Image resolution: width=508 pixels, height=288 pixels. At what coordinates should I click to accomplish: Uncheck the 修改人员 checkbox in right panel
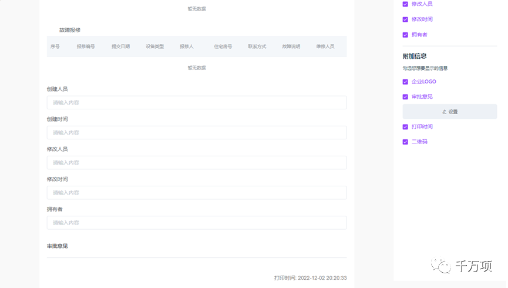pos(405,4)
